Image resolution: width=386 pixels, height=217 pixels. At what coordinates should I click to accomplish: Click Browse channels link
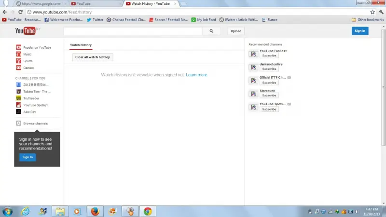(x=35, y=123)
